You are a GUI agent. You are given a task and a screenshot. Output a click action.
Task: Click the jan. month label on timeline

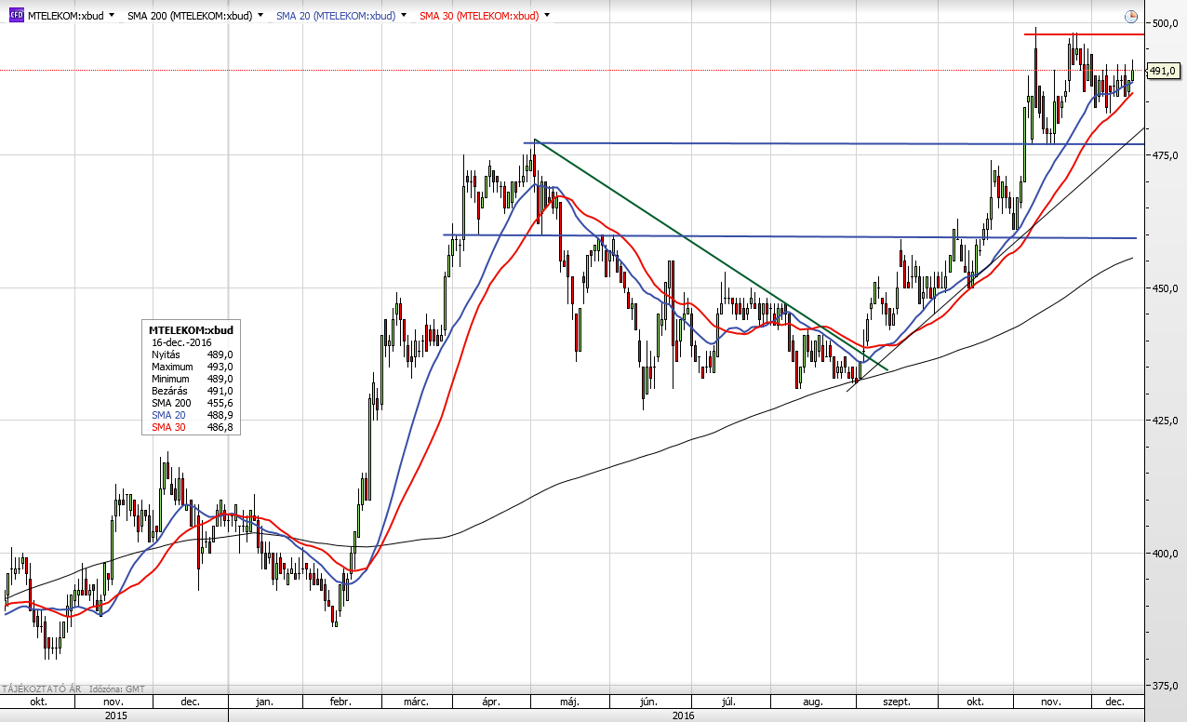tap(264, 702)
